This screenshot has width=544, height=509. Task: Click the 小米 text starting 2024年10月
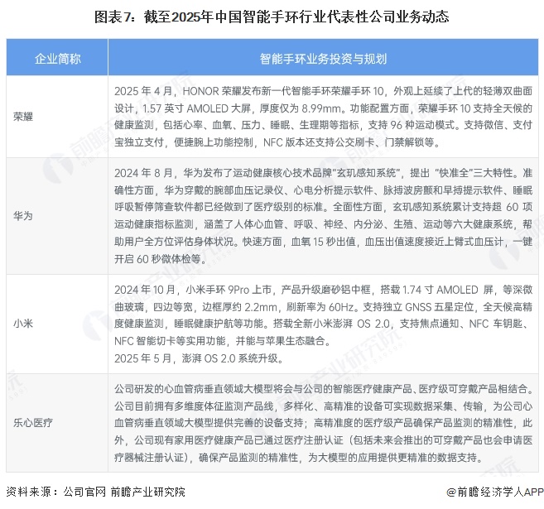pos(323,315)
